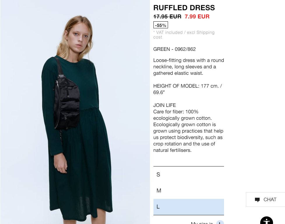This screenshot has width=285, height=224.
Task: Open the CHAT support button
Action: 265,199
